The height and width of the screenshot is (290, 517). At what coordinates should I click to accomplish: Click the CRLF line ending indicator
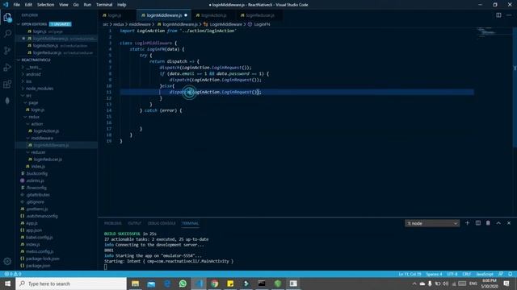(467, 274)
